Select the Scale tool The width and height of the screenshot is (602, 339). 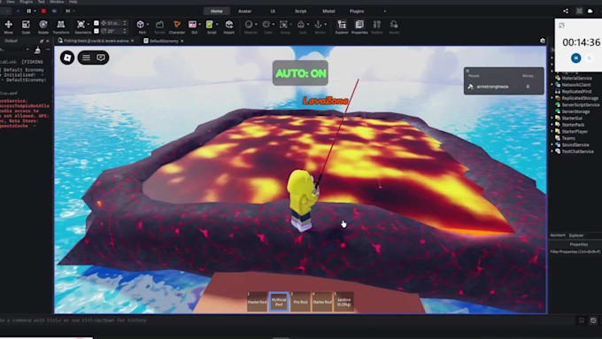[x=26, y=26]
